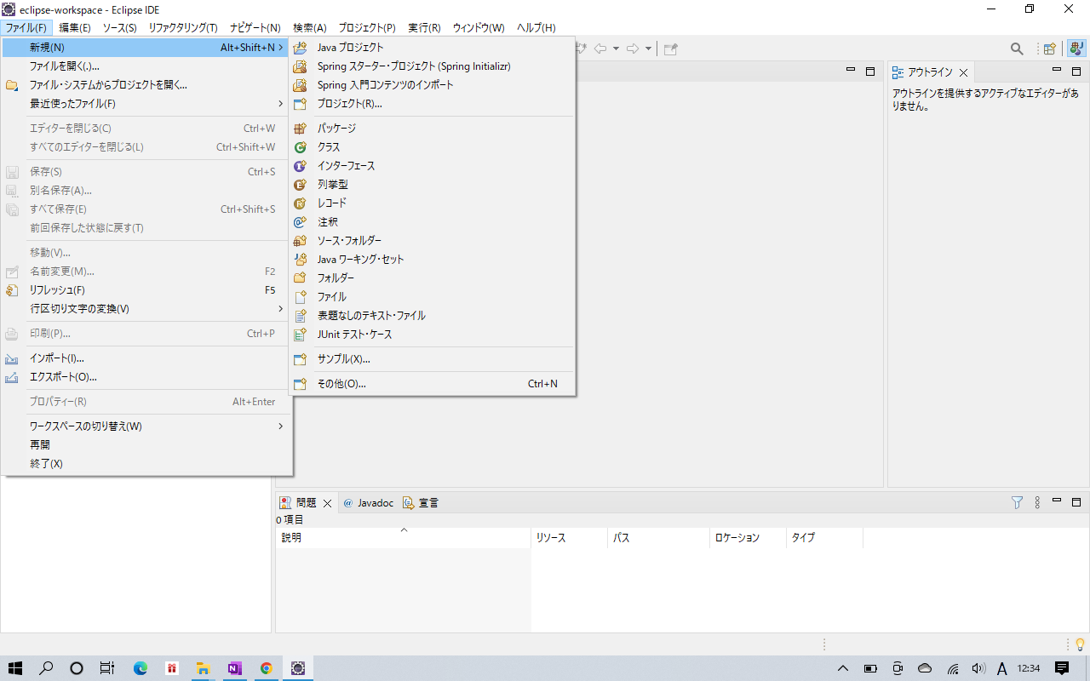
Task: Open the プロジェクト(P) menu
Action: point(366,28)
